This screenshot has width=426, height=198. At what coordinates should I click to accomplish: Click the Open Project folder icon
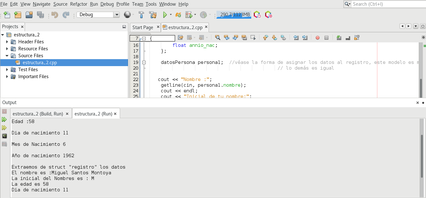tap(29, 15)
